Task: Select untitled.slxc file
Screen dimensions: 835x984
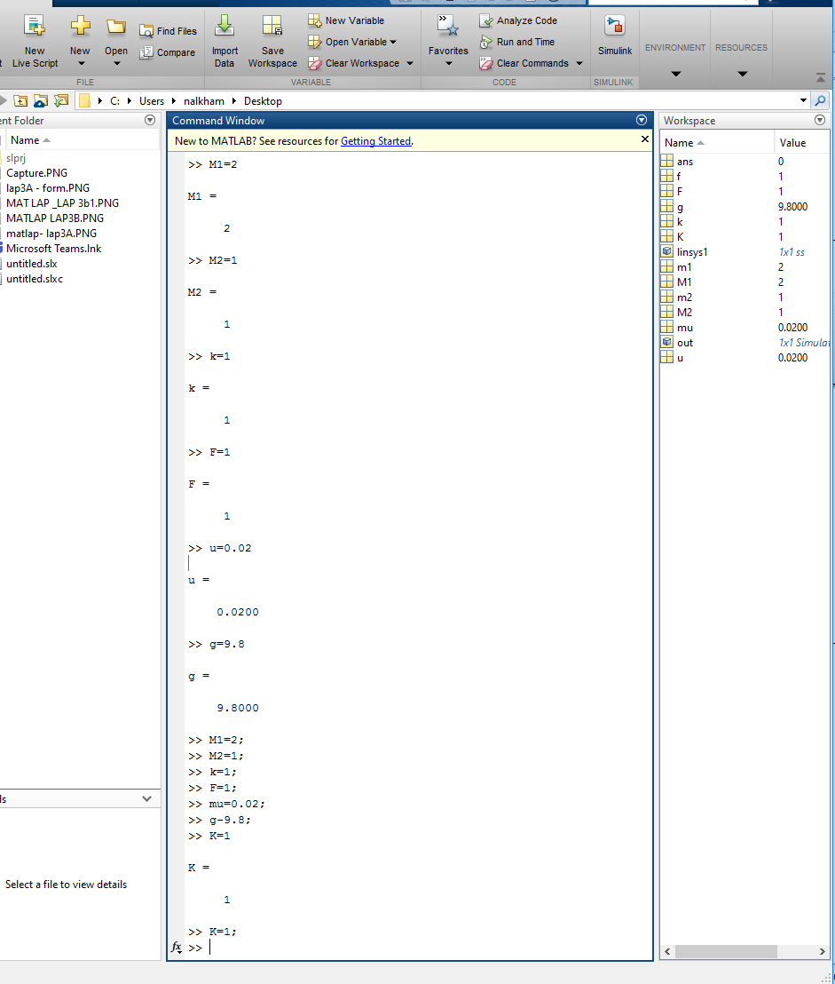Action: click(35, 279)
